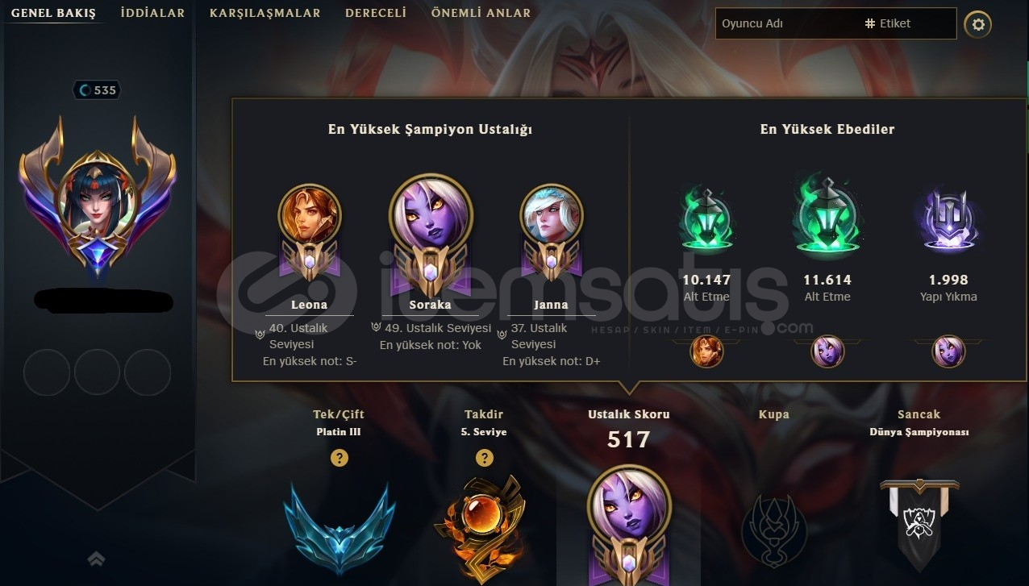Image resolution: width=1029 pixels, height=586 pixels.
Task: Select the Soraka mastery portrait
Action: (431, 216)
